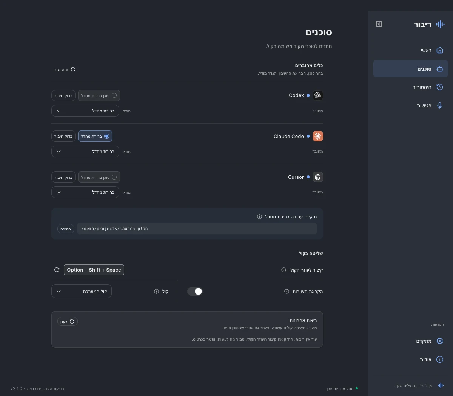Click info icon beside הקראת תשובות
Screen dimensions: 453x396
287,292
